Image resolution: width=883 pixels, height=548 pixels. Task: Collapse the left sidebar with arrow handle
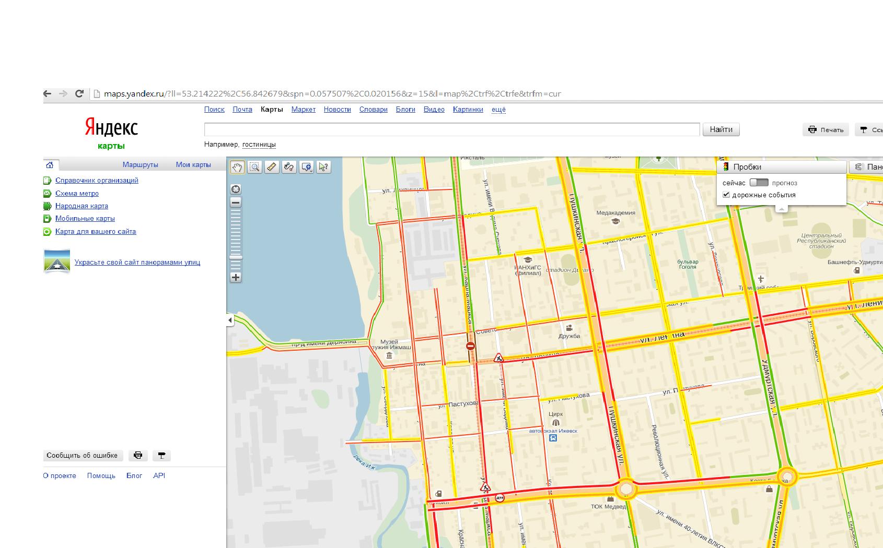point(230,320)
